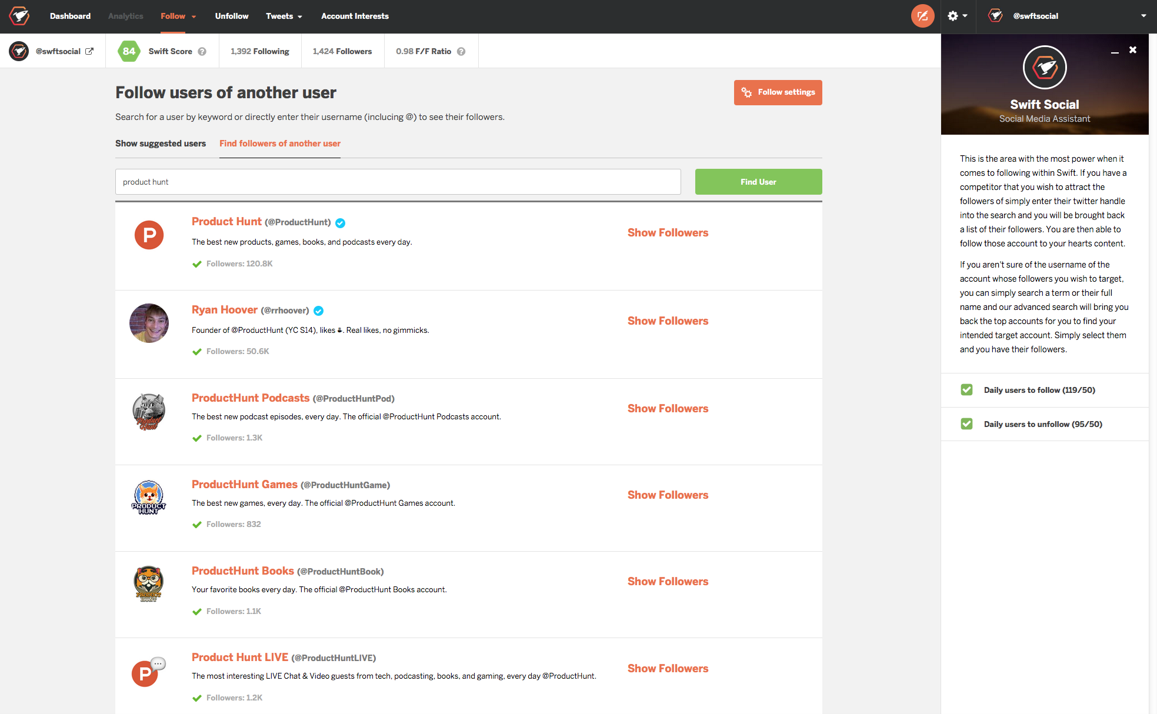Screen dimensions: 1157x714
Task: Click the Swift Score help question mark
Action: (202, 51)
